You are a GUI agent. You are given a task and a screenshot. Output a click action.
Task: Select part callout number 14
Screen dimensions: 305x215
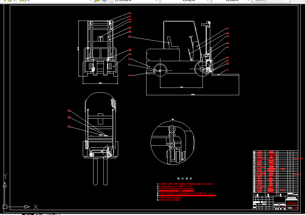click(x=227, y=33)
